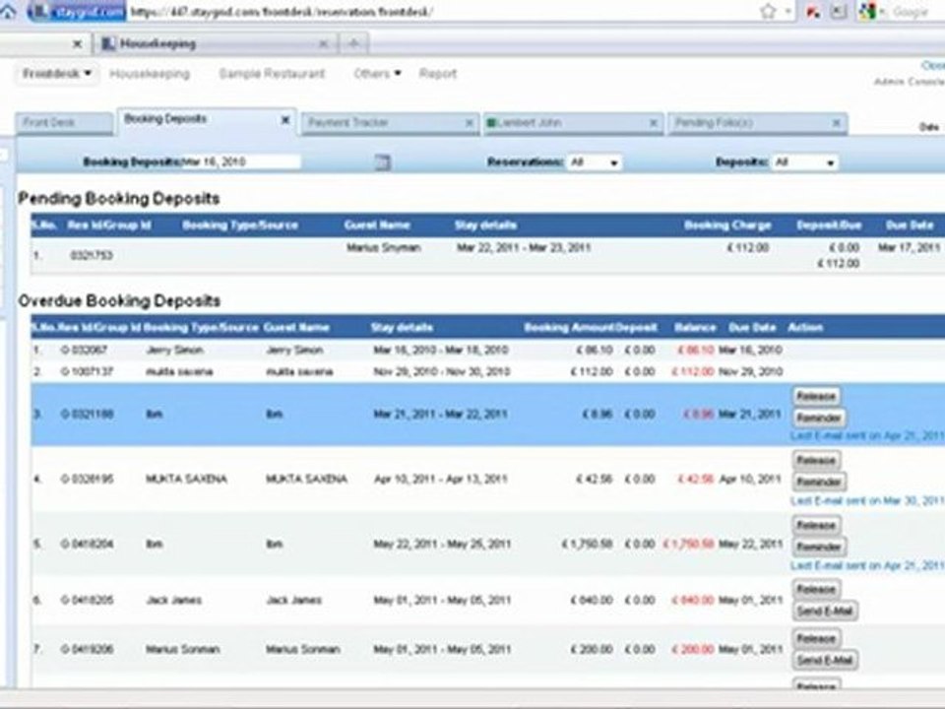Click the Stay details header in Overdue table
The image size is (945, 709).
tap(402, 327)
